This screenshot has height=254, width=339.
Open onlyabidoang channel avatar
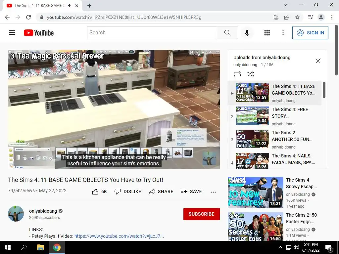[x=16, y=214]
